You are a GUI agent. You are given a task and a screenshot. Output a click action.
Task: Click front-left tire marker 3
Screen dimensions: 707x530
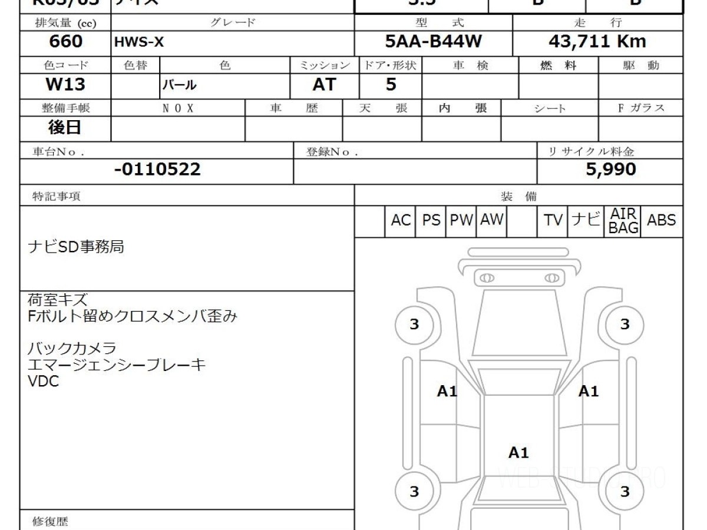point(414,324)
